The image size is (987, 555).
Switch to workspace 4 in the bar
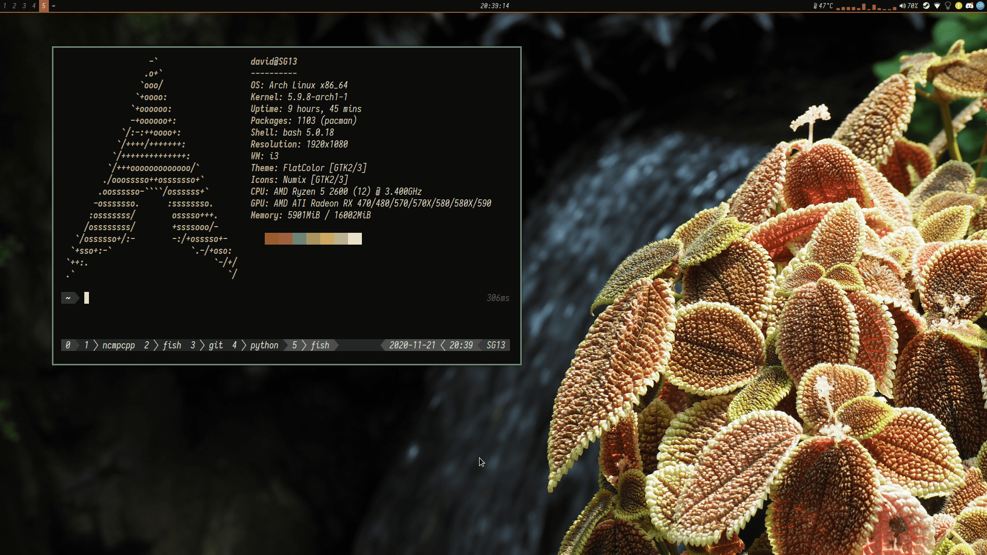pyautogui.click(x=34, y=6)
